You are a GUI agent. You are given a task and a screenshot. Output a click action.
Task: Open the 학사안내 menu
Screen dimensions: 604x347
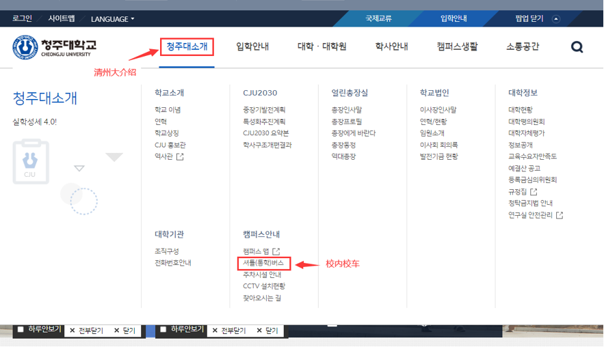coord(392,46)
